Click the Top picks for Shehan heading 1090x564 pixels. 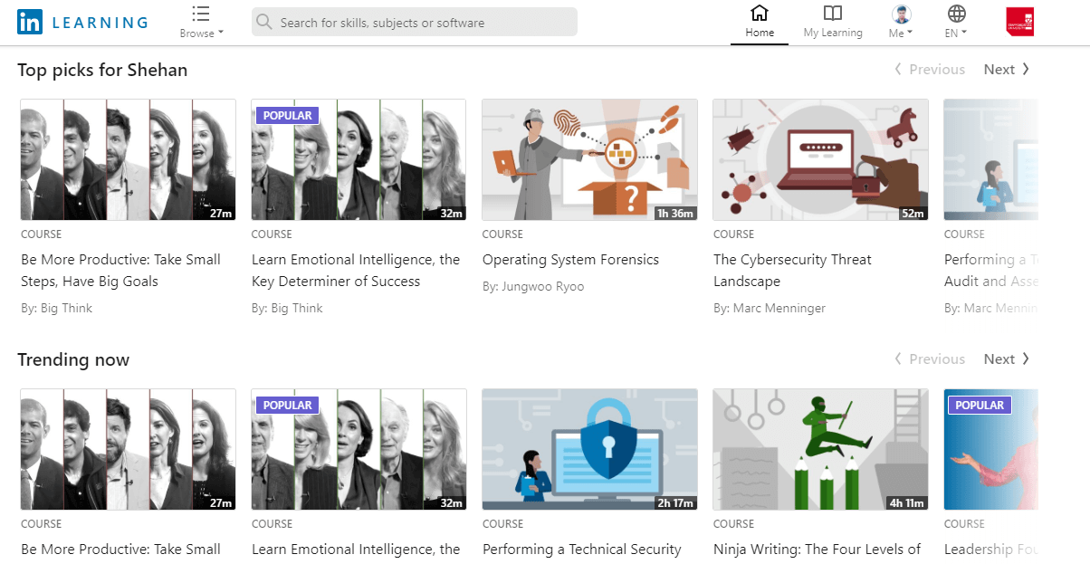102,70
